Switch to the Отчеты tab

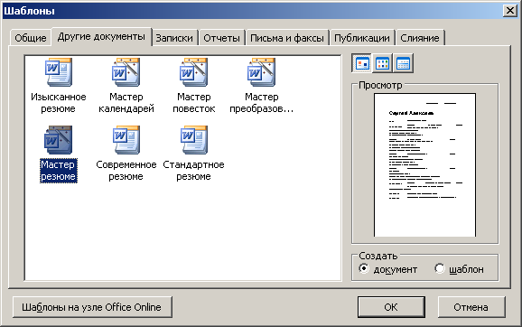(222, 38)
